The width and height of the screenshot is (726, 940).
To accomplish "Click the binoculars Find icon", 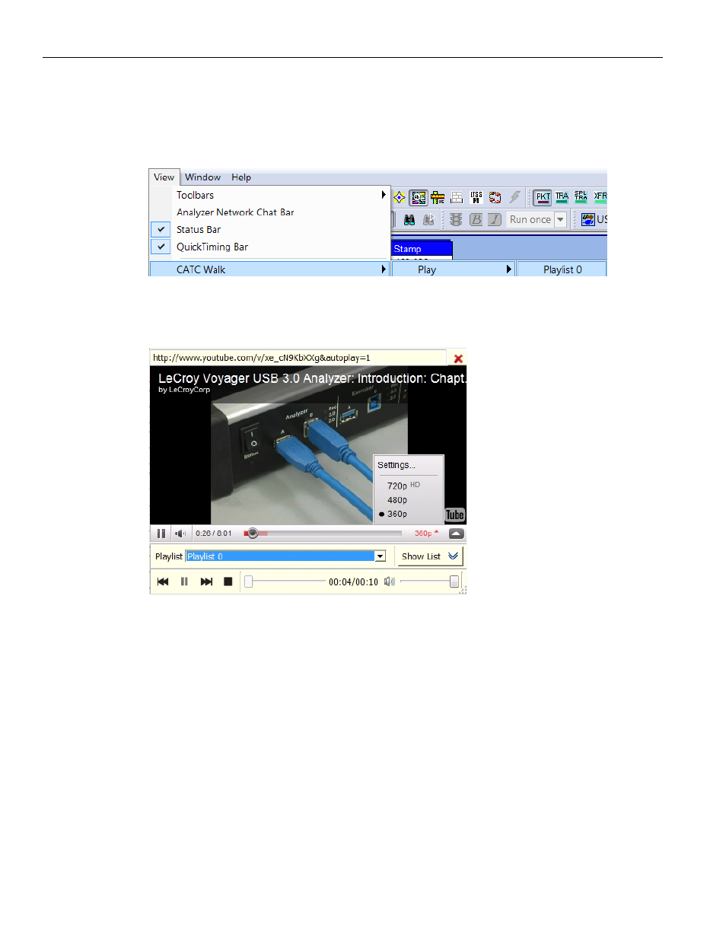I will (x=409, y=220).
